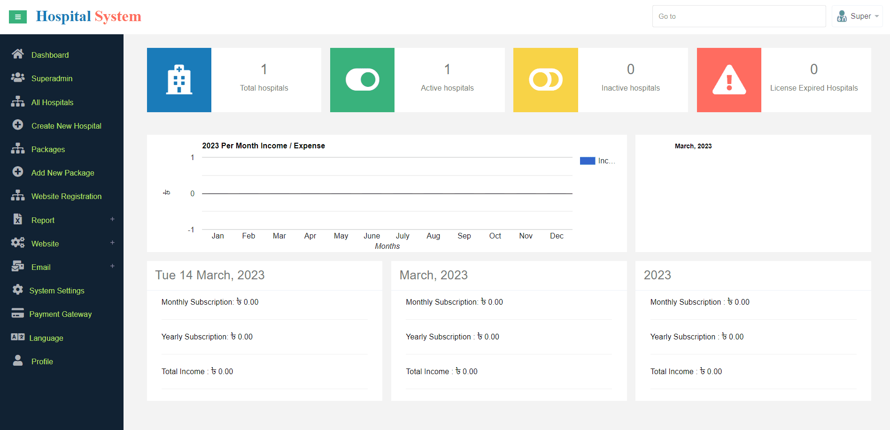The width and height of the screenshot is (890, 430).
Task: Click the hospital building icon on Total hospitals card
Action: (x=179, y=80)
